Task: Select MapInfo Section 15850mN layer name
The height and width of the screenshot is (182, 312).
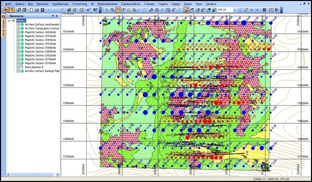Action: (x=40, y=52)
